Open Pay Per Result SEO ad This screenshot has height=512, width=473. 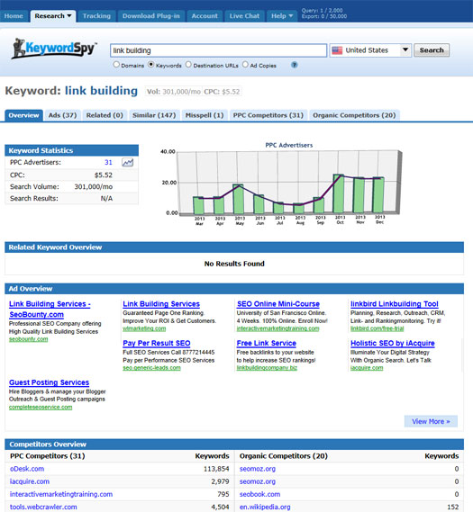coord(157,343)
